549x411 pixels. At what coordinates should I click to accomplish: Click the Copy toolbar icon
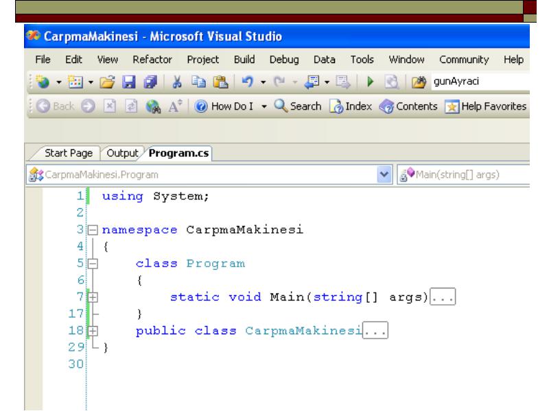[198, 82]
